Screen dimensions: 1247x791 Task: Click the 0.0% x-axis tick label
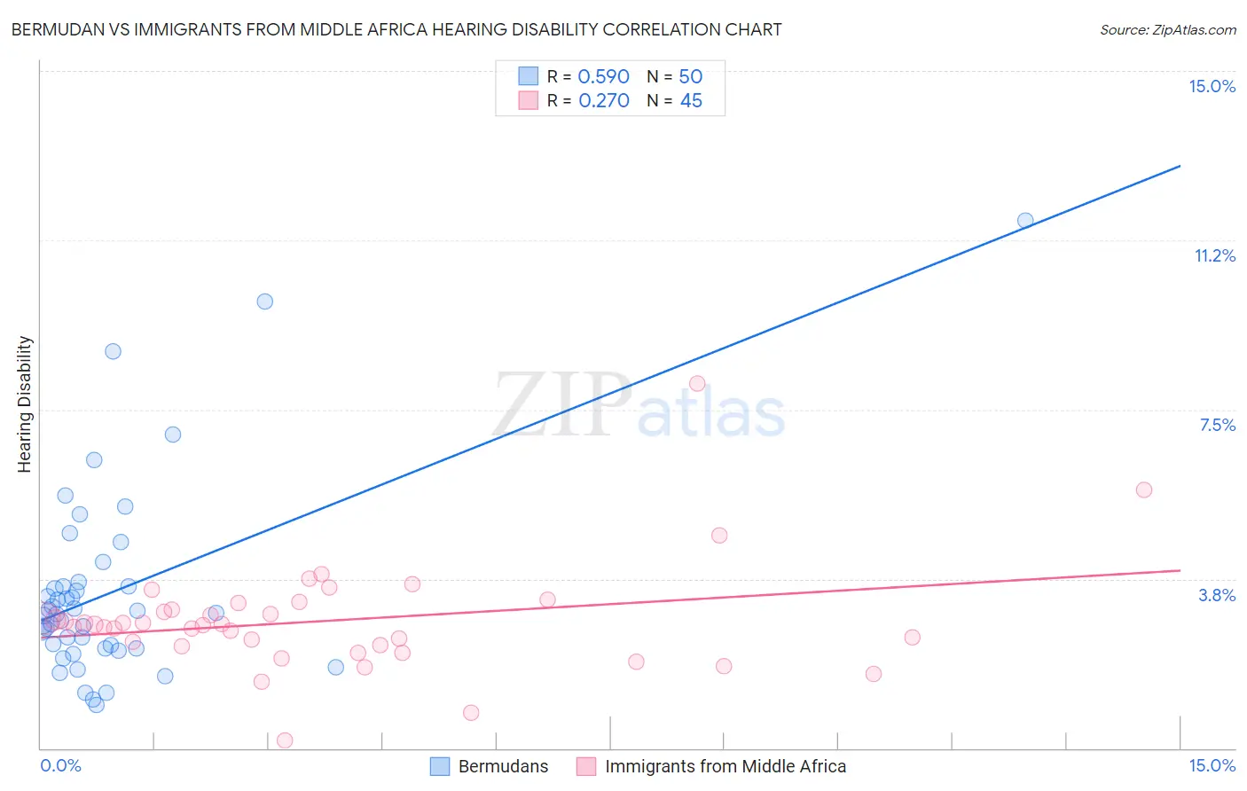61,765
